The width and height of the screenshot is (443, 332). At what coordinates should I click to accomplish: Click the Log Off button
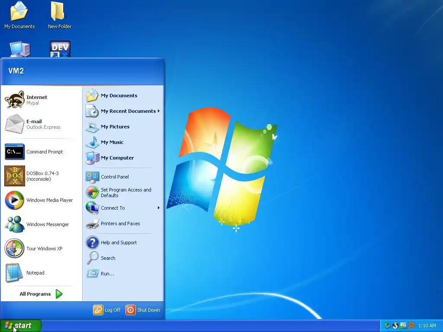click(x=107, y=310)
